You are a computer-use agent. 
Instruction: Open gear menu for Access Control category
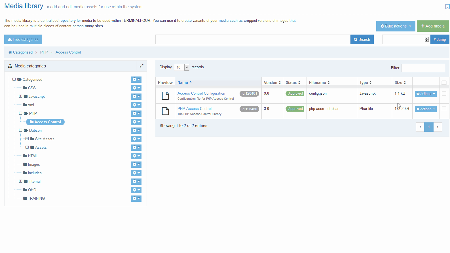pyautogui.click(x=136, y=122)
